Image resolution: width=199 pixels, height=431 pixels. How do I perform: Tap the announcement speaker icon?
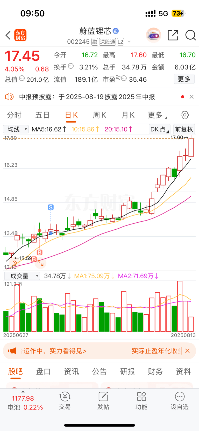click(x=9, y=97)
